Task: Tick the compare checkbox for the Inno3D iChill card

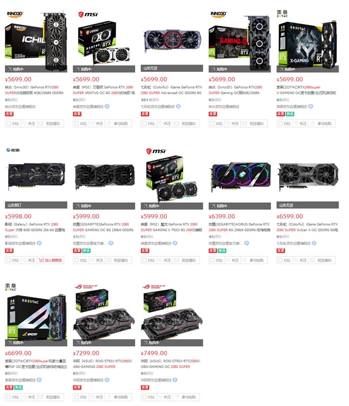Action: coord(9,124)
